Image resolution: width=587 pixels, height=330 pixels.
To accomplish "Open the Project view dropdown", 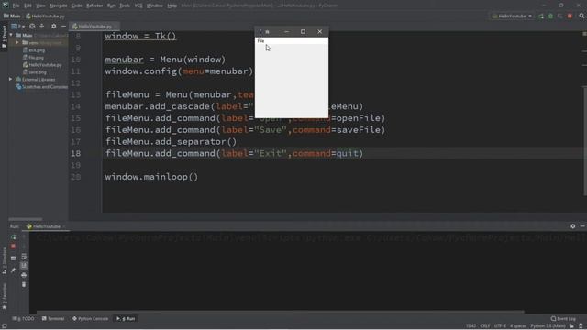I will [x=18, y=27].
